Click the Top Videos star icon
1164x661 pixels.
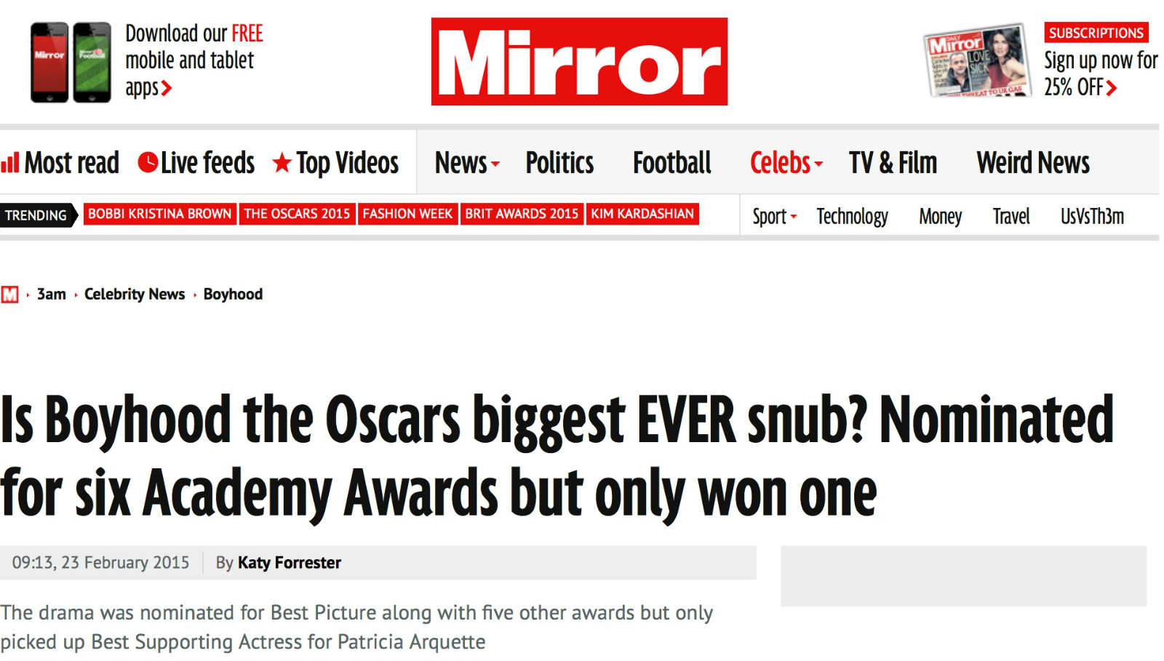pyautogui.click(x=282, y=163)
